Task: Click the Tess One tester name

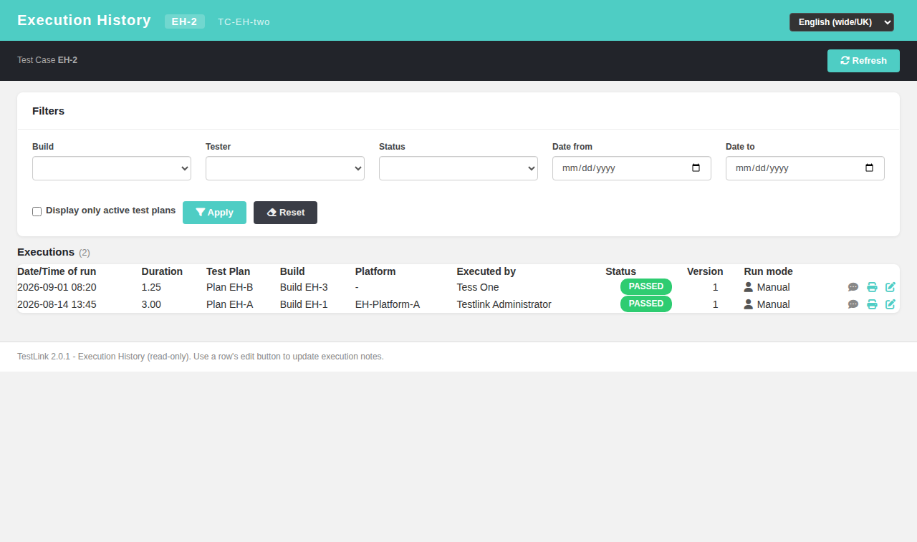Action: point(478,287)
